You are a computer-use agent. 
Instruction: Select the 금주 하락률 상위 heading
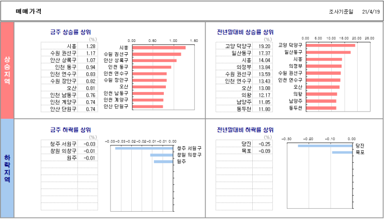pos(70,130)
